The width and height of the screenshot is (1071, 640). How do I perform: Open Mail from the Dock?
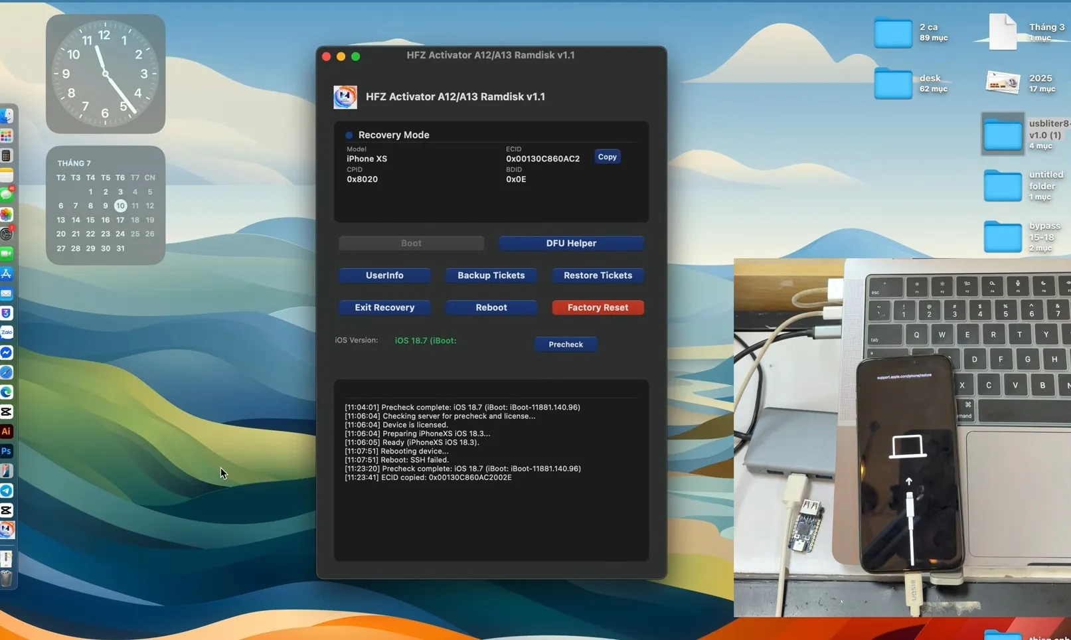7,293
